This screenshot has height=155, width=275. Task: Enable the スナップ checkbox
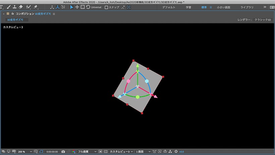click(106, 7)
